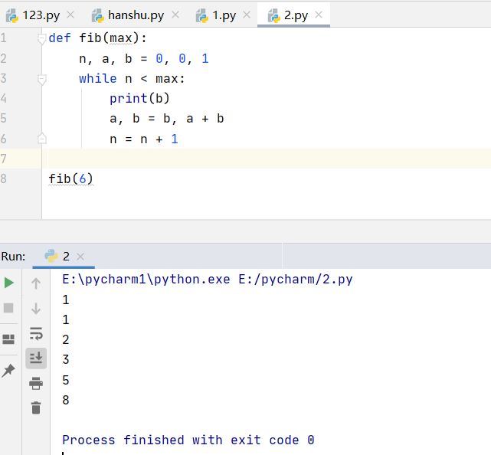The image size is (491, 455).
Task: Rerun the program with green play icon
Action: pos(8,283)
